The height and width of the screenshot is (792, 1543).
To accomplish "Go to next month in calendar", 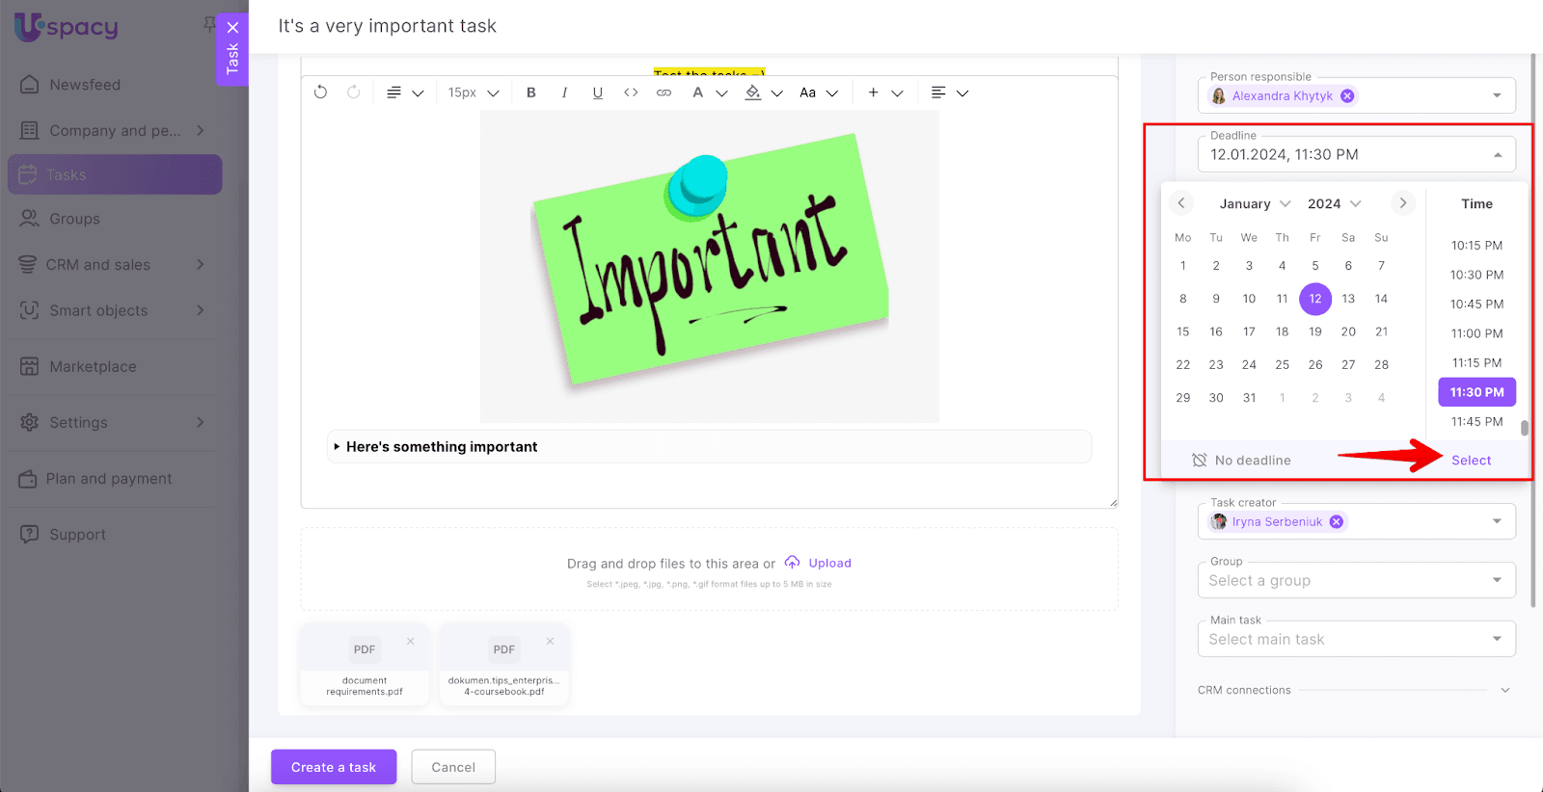I will pyautogui.click(x=1403, y=203).
